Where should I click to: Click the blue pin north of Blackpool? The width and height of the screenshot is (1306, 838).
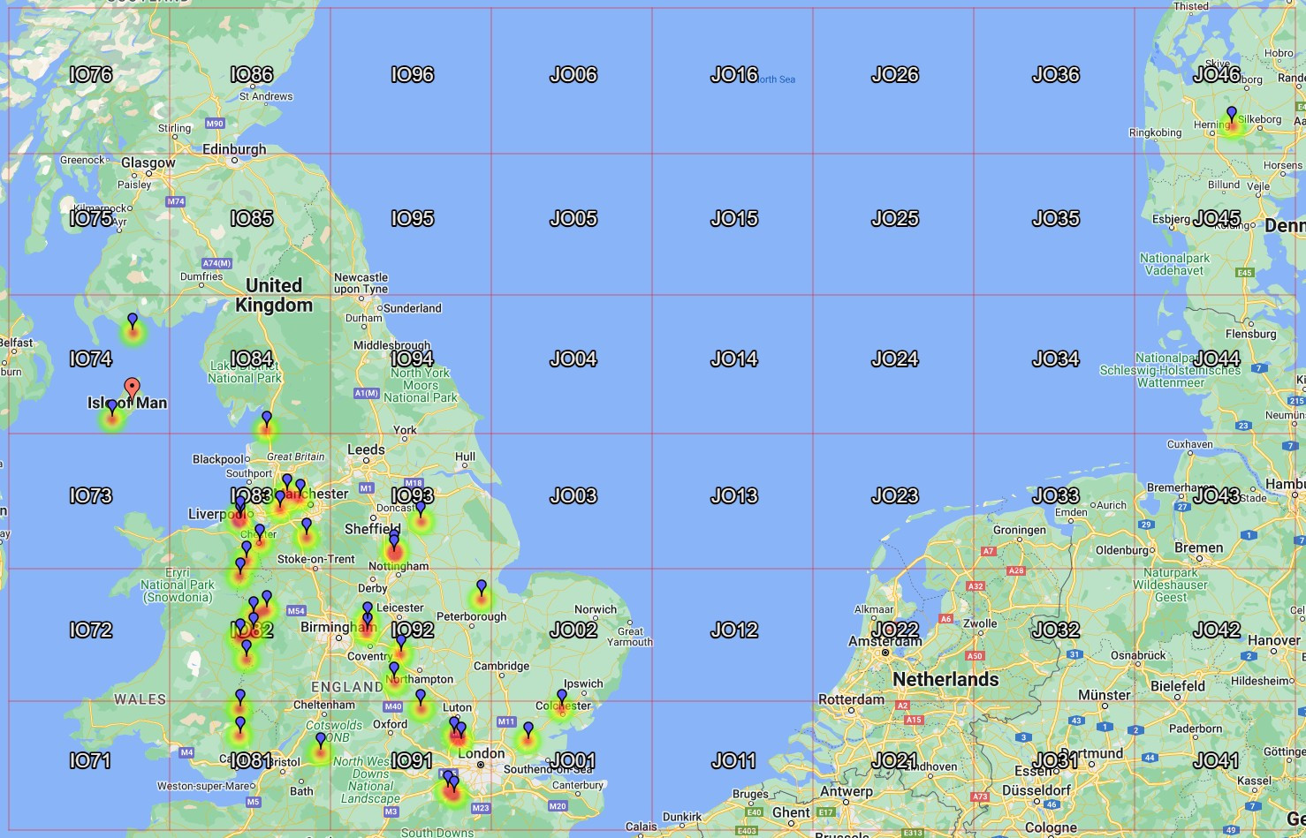(267, 419)
